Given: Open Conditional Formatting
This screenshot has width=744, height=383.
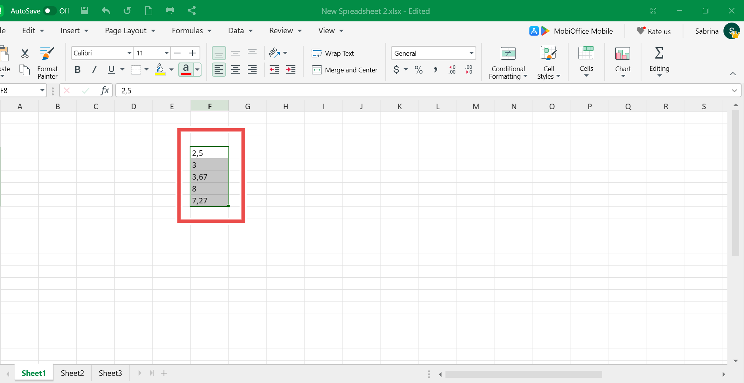Looking at the screenshot, I should tap(508, 63).
